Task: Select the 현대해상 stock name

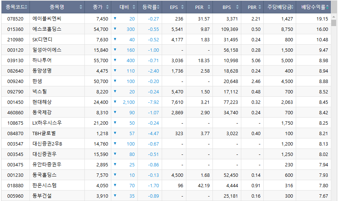Action: click(x=42, y=102)
